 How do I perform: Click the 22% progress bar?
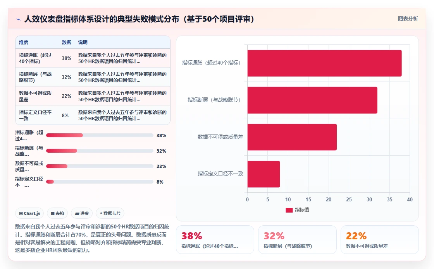(100, 166)
